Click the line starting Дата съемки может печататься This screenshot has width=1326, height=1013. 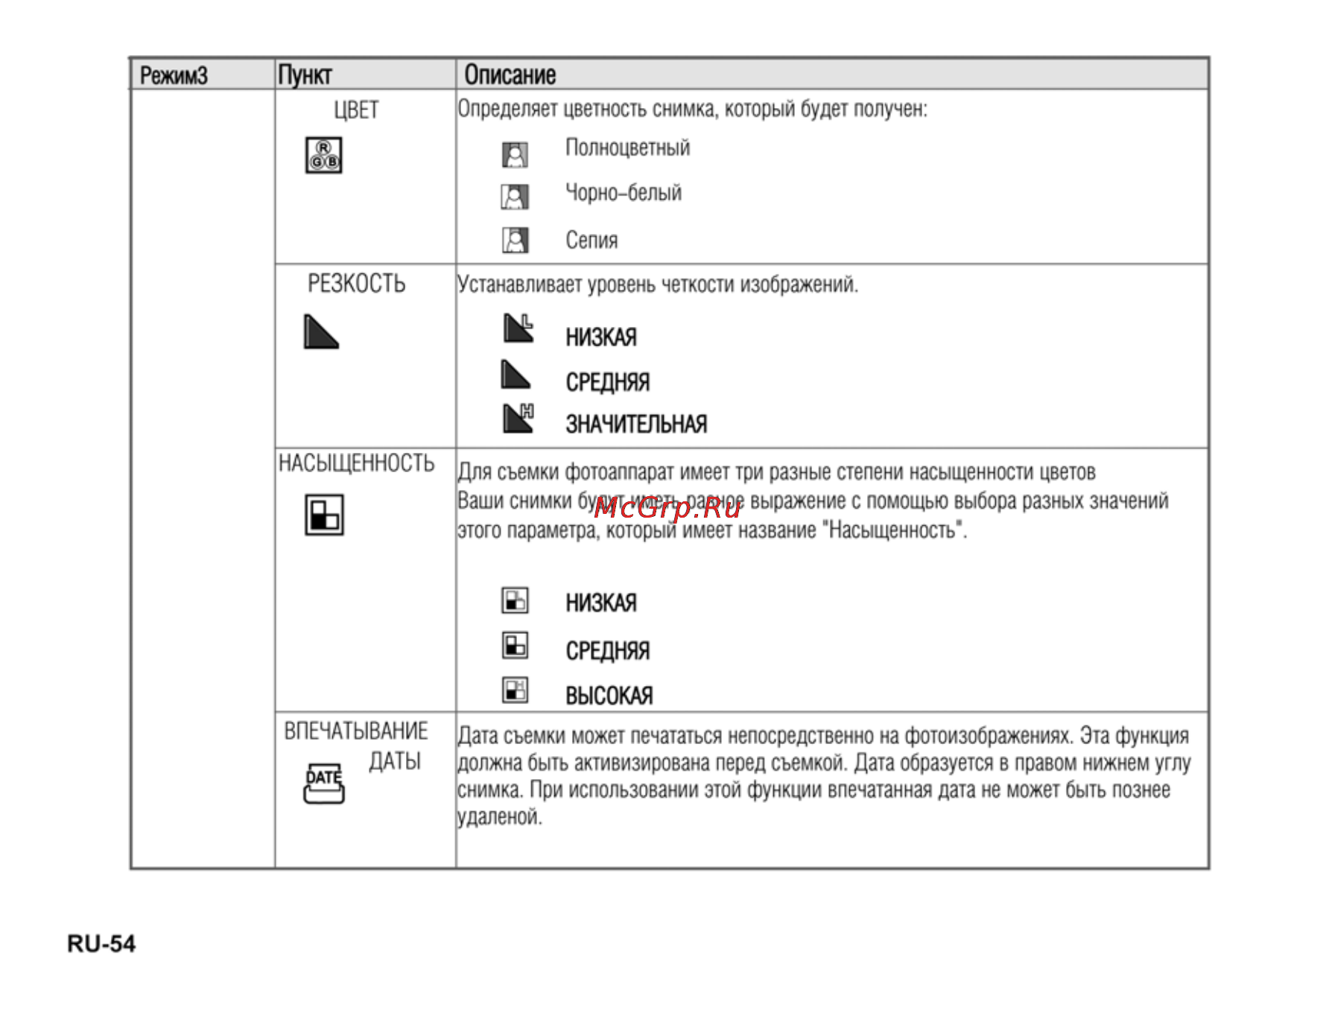pyautogui.click(x=823, y=736)
